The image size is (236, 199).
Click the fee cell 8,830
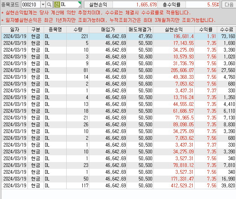(x=227, y=124)
